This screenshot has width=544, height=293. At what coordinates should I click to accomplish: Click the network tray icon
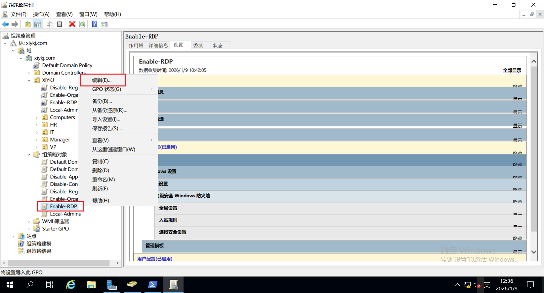[x=467, y=285]
